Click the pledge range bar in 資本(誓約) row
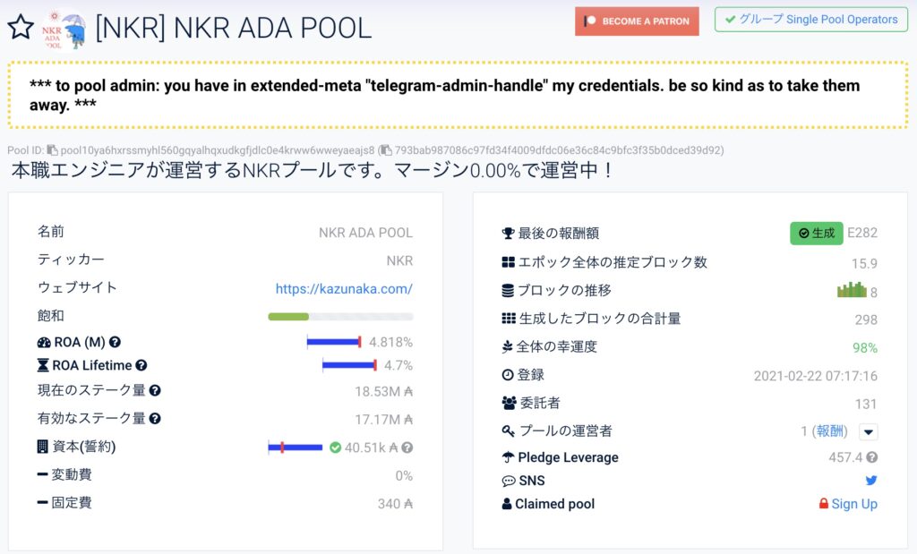Viewport: 917px width, 554px height. click(x=296, y=447)
